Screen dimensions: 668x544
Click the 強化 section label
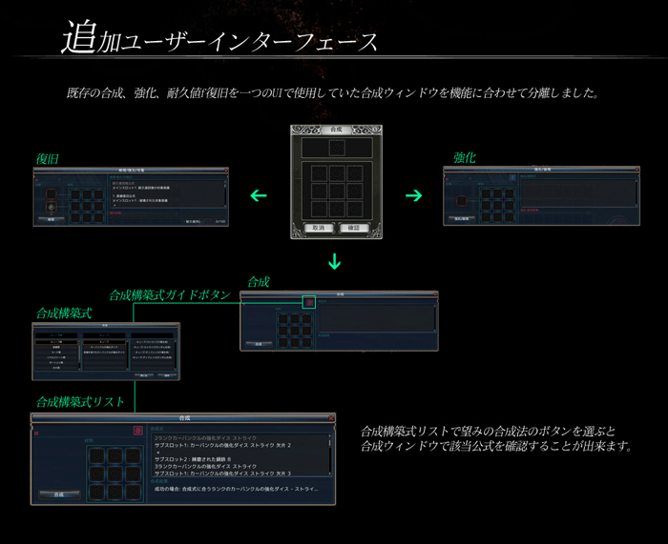(465, 157)
